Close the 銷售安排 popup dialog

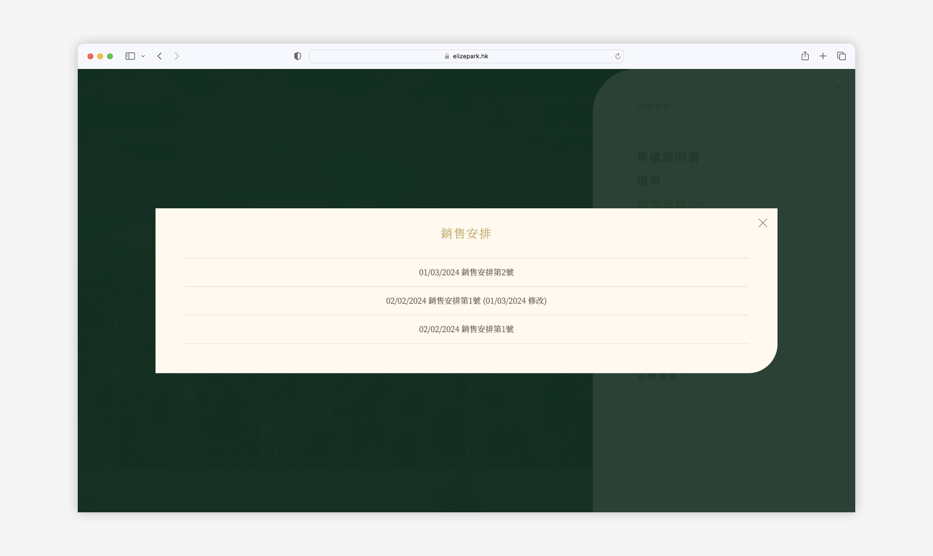[x=762, y=223]
